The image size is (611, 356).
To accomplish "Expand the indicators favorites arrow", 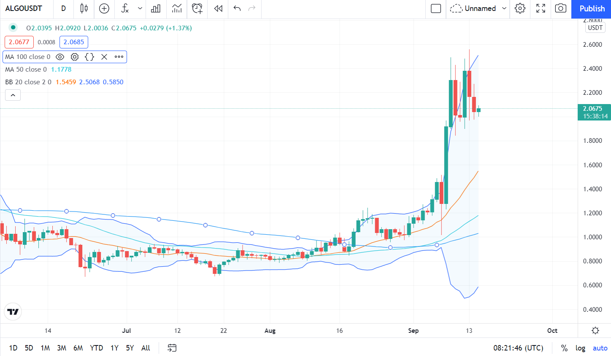I will 140,8.
